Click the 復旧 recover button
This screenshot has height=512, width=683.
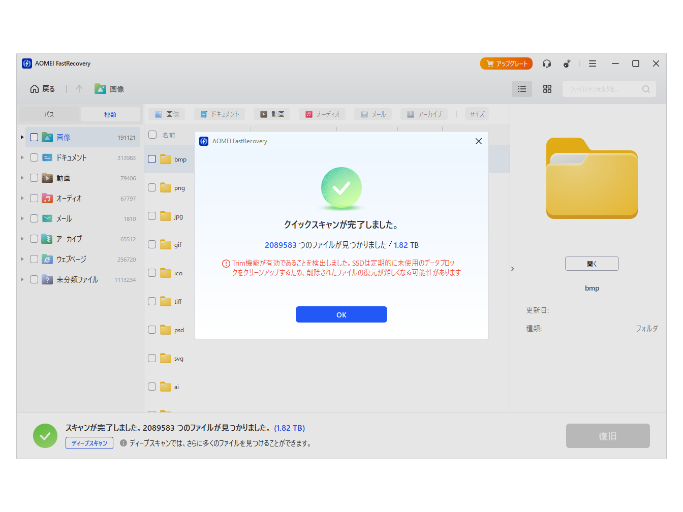[608, 436]
